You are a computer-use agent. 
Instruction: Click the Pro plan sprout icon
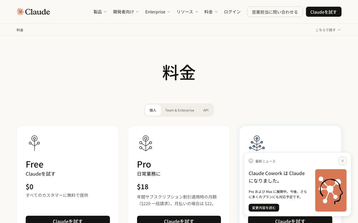coord(146,143)
